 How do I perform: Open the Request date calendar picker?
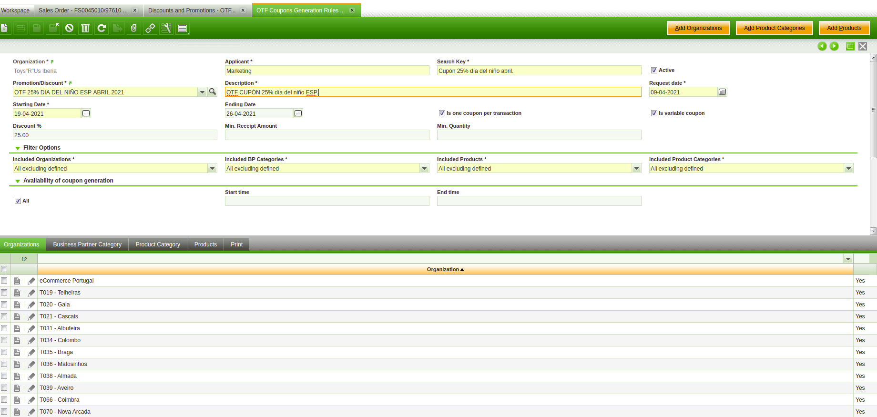point(723,92)
